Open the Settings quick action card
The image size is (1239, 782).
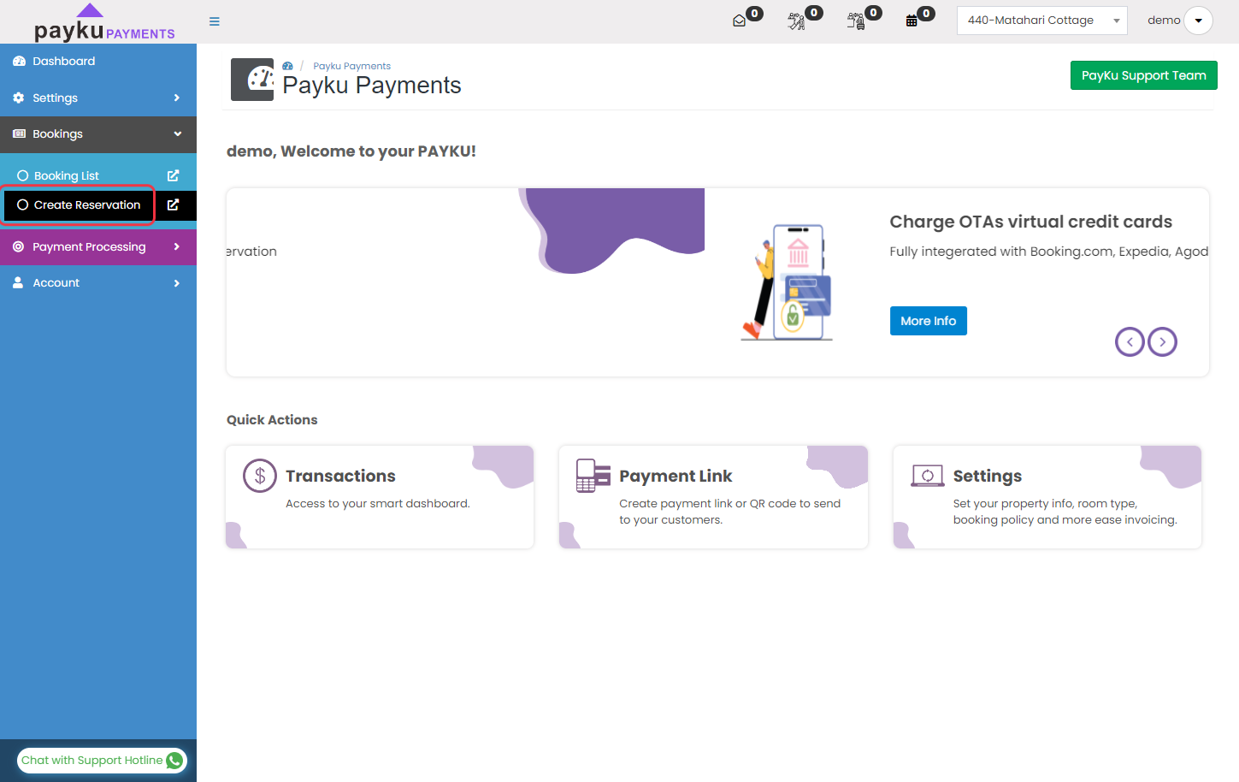[1047, 497]
